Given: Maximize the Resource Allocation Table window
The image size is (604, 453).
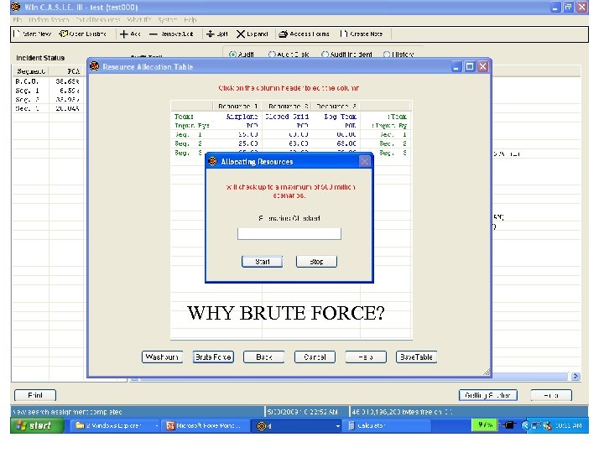Looking at the screenshot, I should [x=470, y=66].
